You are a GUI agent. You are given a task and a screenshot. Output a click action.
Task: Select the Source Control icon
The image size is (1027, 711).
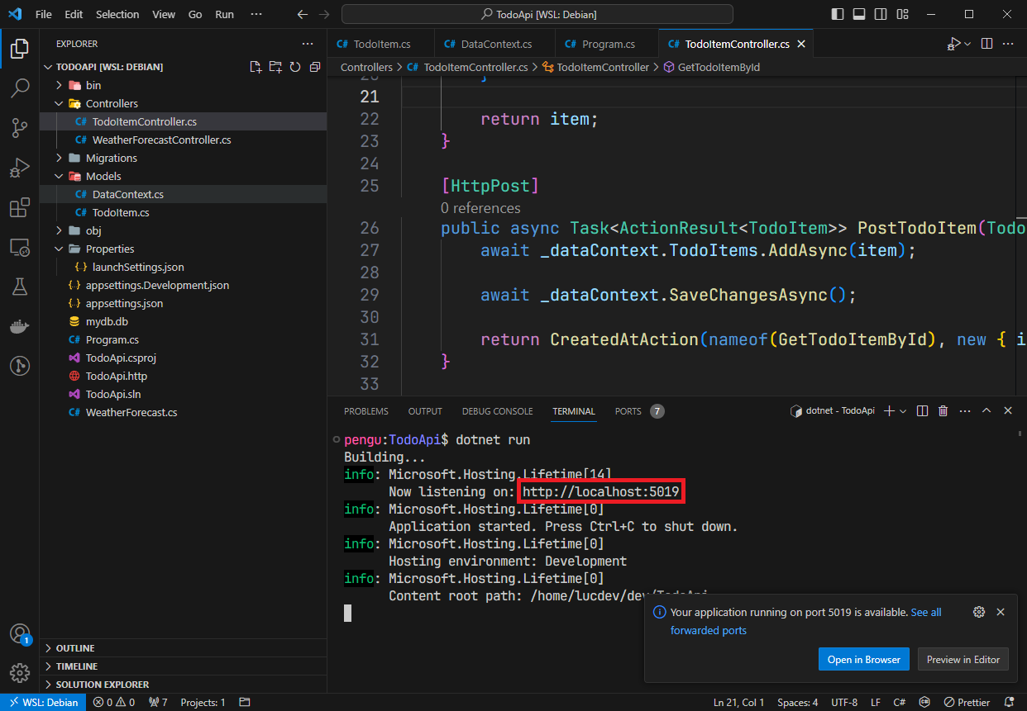pos(20,127)
